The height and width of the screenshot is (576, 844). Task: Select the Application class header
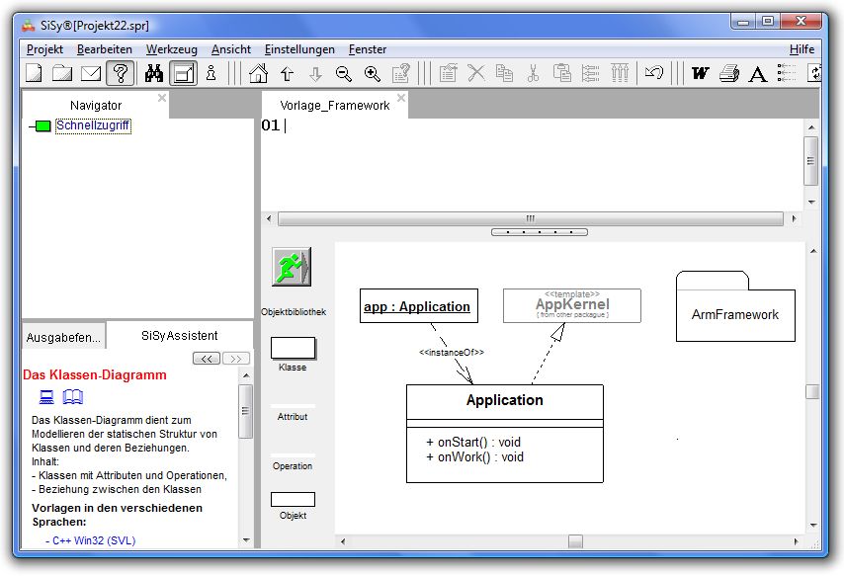505,400
